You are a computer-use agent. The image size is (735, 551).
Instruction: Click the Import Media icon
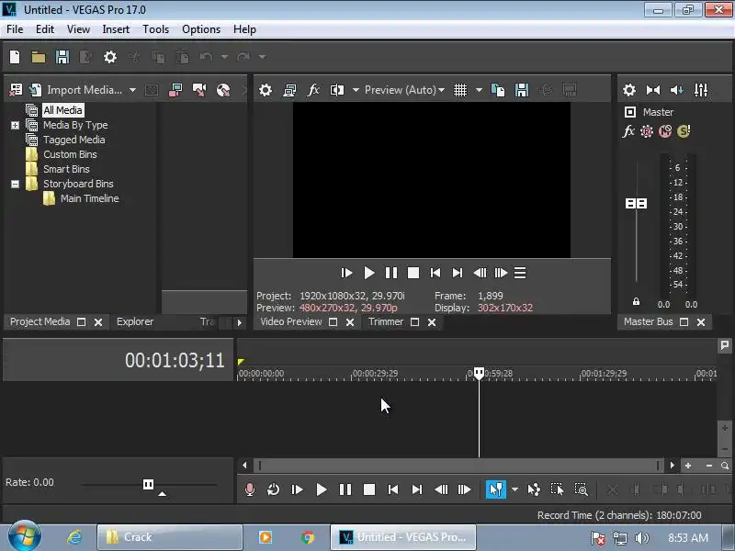[36, 89]
